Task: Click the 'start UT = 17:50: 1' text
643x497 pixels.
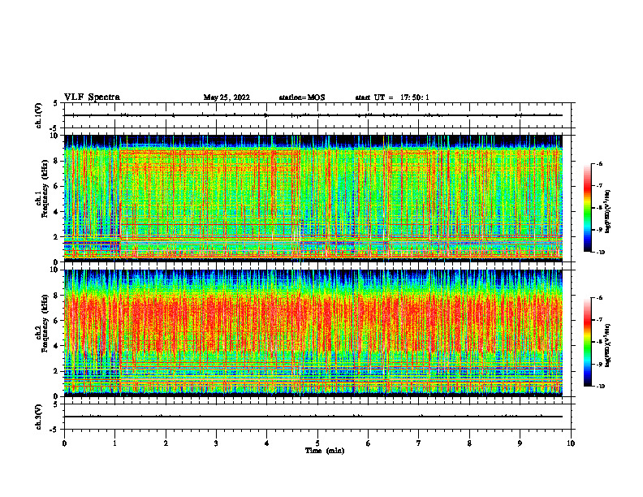Action: 392,97
